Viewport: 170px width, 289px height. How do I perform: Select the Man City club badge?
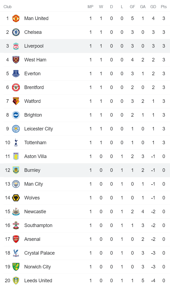click(x=16, y=184)
